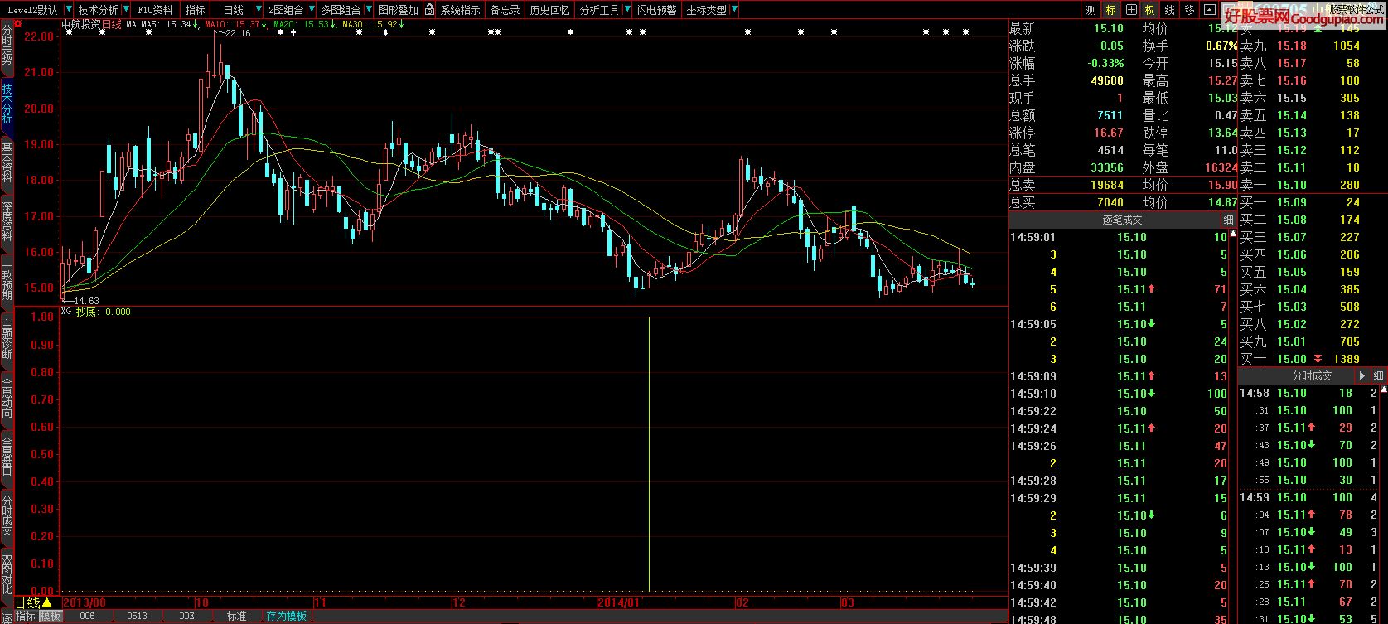This screenshot has height=624, width=1388.
Task: Click the 买十 15.00 order row
Action: tap(1313, 360)
